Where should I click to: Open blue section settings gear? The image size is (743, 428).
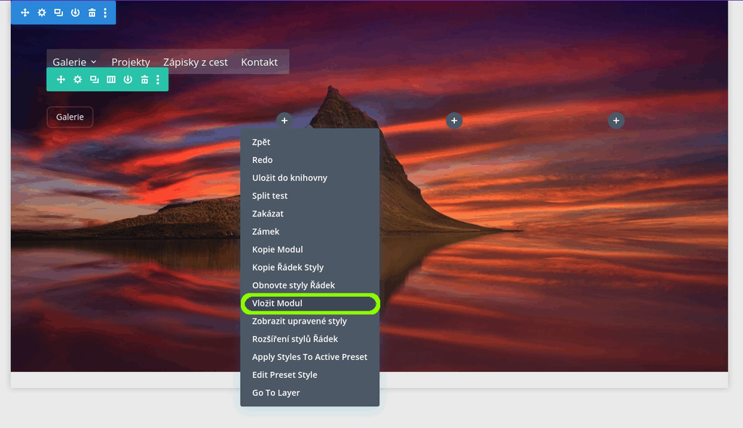[x=41, y=13]
